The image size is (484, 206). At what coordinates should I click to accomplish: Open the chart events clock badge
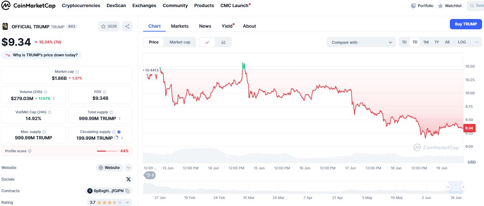click(150, 175)
